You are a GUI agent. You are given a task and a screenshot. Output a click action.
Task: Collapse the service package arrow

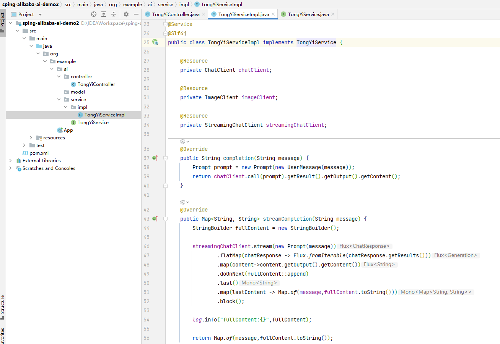(59, 99)
